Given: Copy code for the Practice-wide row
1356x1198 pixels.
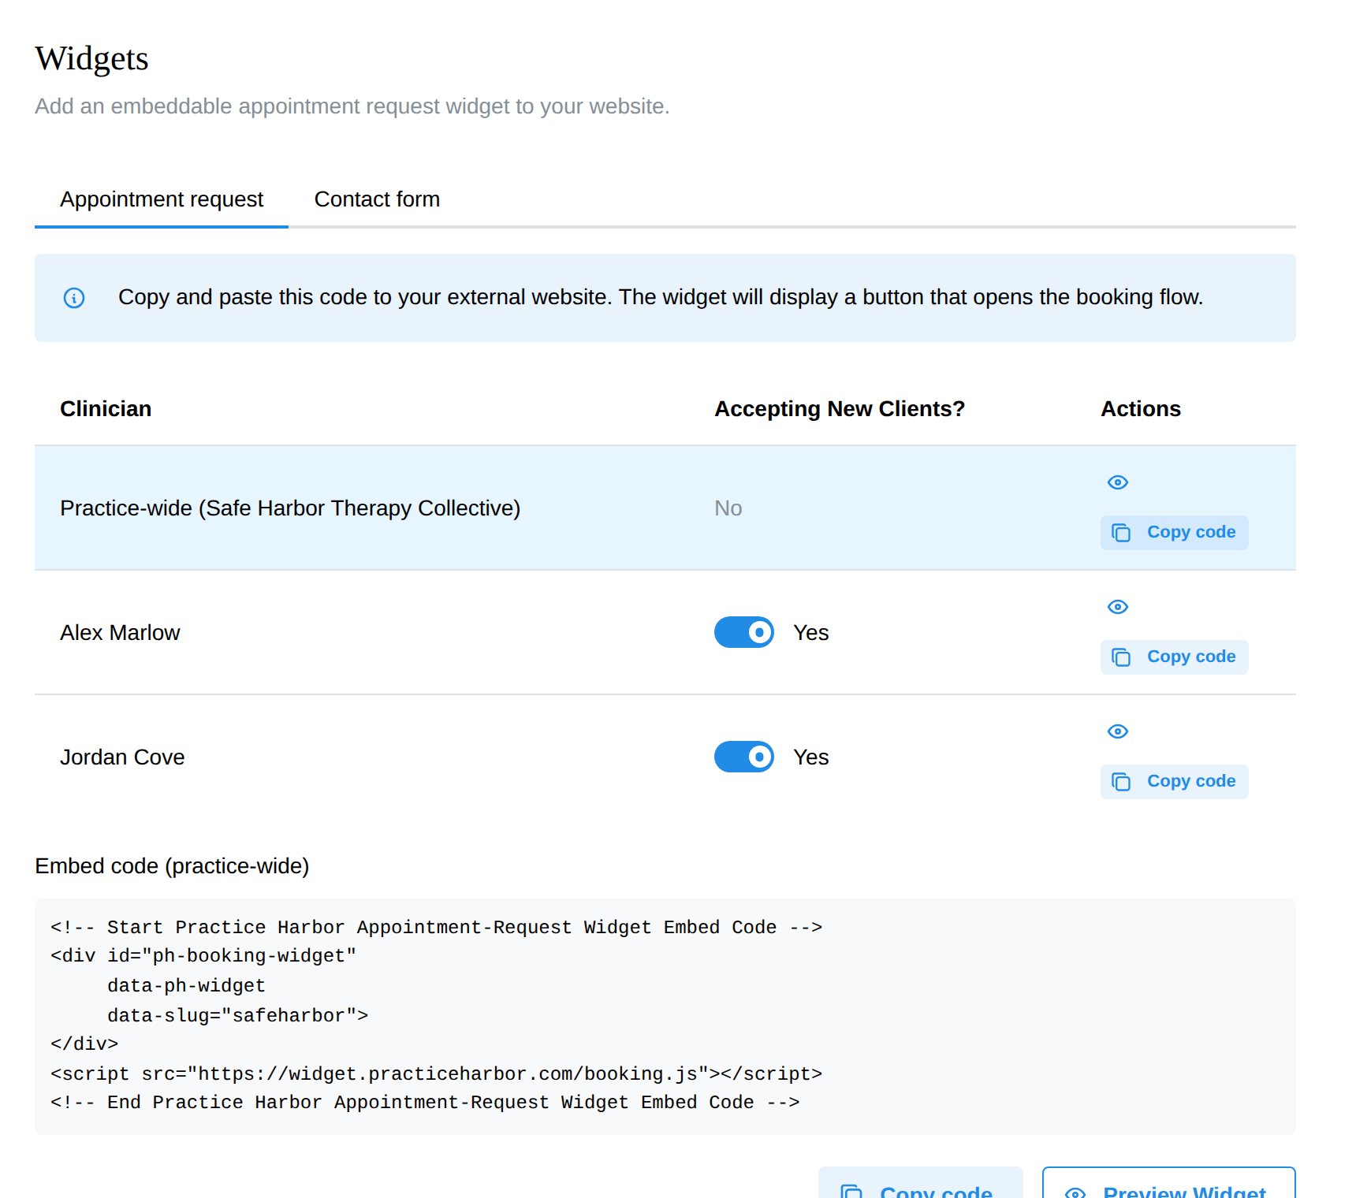Looking at the screenshot, I should coord(1174,533).
